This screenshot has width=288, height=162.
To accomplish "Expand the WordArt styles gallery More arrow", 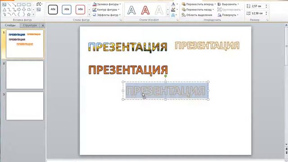I will (x=168, y=14).
